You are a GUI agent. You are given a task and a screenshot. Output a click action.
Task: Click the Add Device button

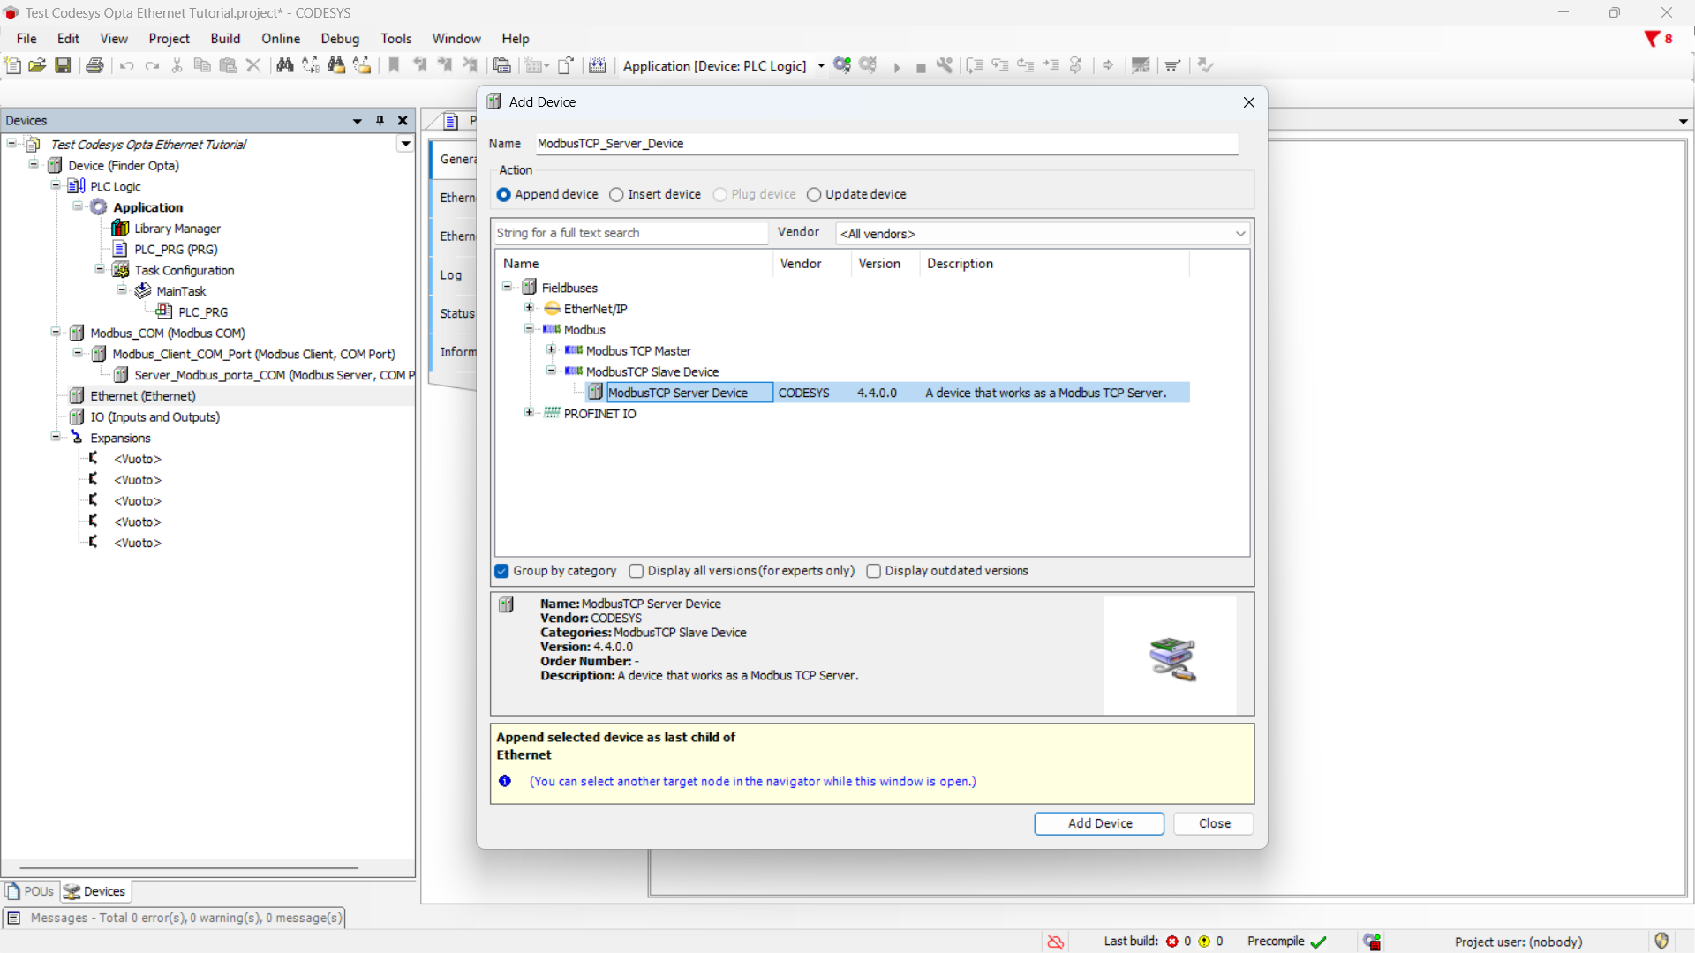tap(1098, 823)
